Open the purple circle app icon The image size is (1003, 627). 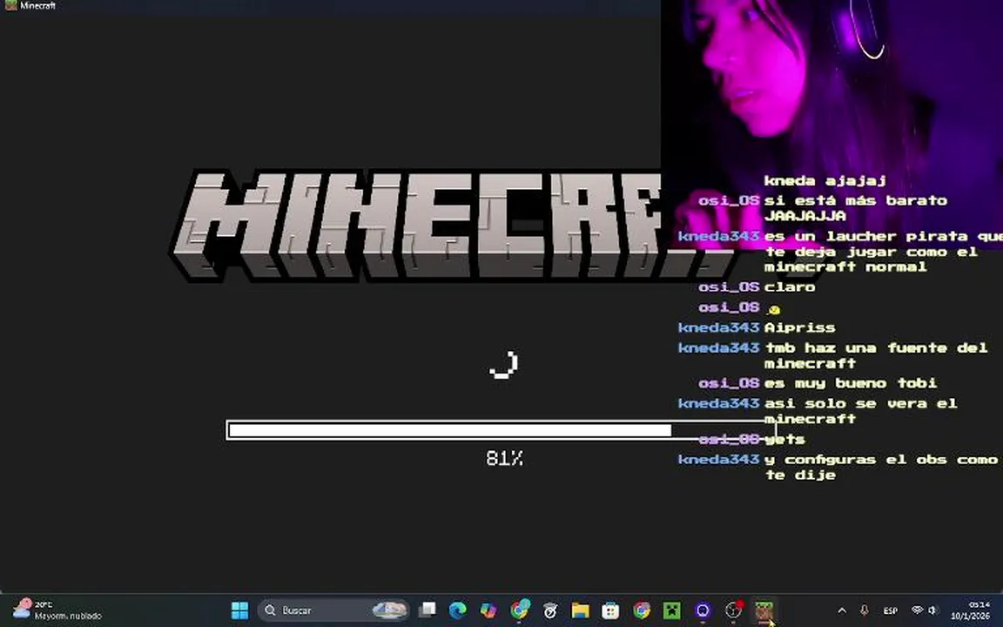click(703, 610)
